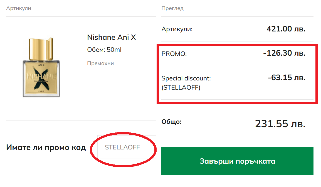Focus the promo code field with STELLAOFF
321x187 pixels.
(x=127, y=147)
